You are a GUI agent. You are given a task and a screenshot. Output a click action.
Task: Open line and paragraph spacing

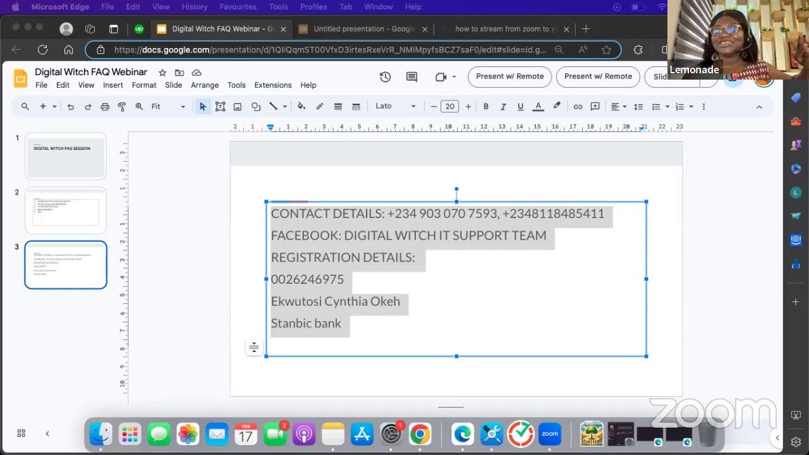point(638,107)
